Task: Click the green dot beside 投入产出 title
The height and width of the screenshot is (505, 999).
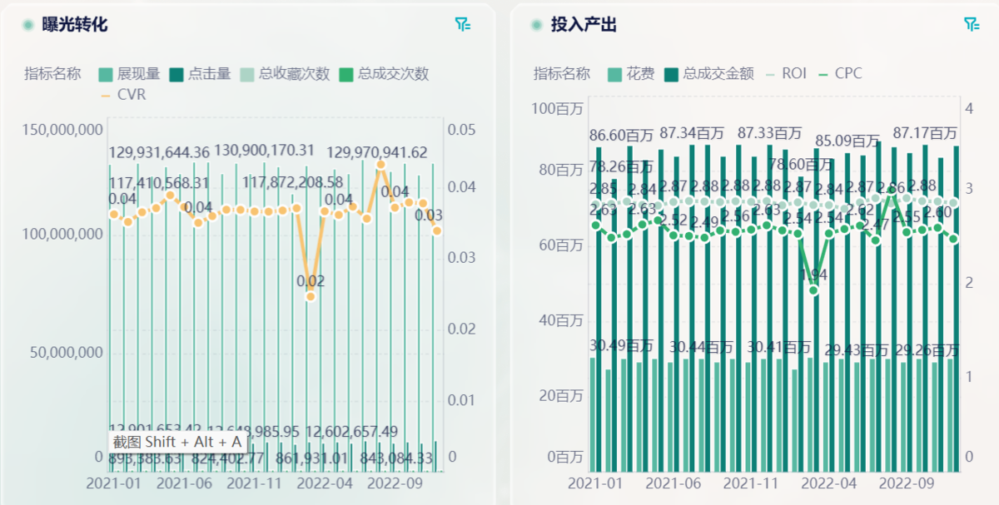Action: 537,25
